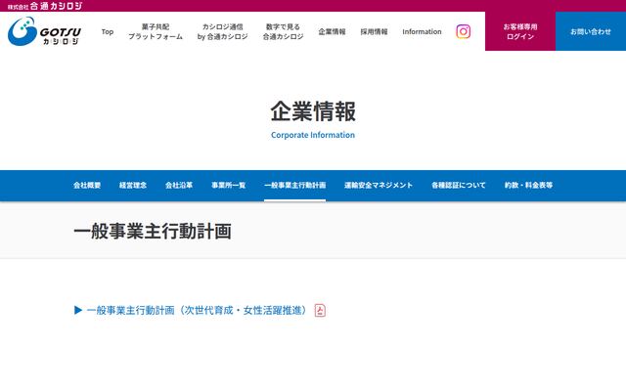Open the Instagram icon link
626x391 pixels.
coord(463,31)
